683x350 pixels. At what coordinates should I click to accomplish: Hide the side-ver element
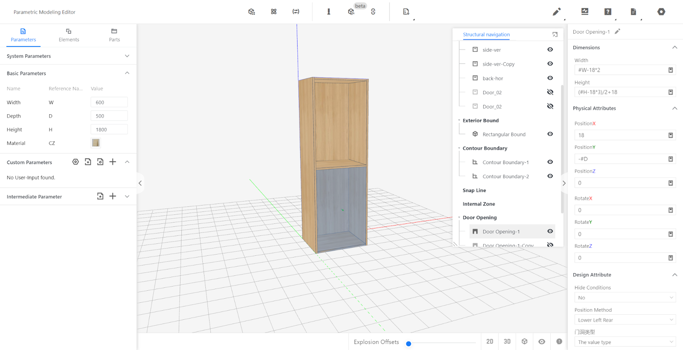(550, 50)
